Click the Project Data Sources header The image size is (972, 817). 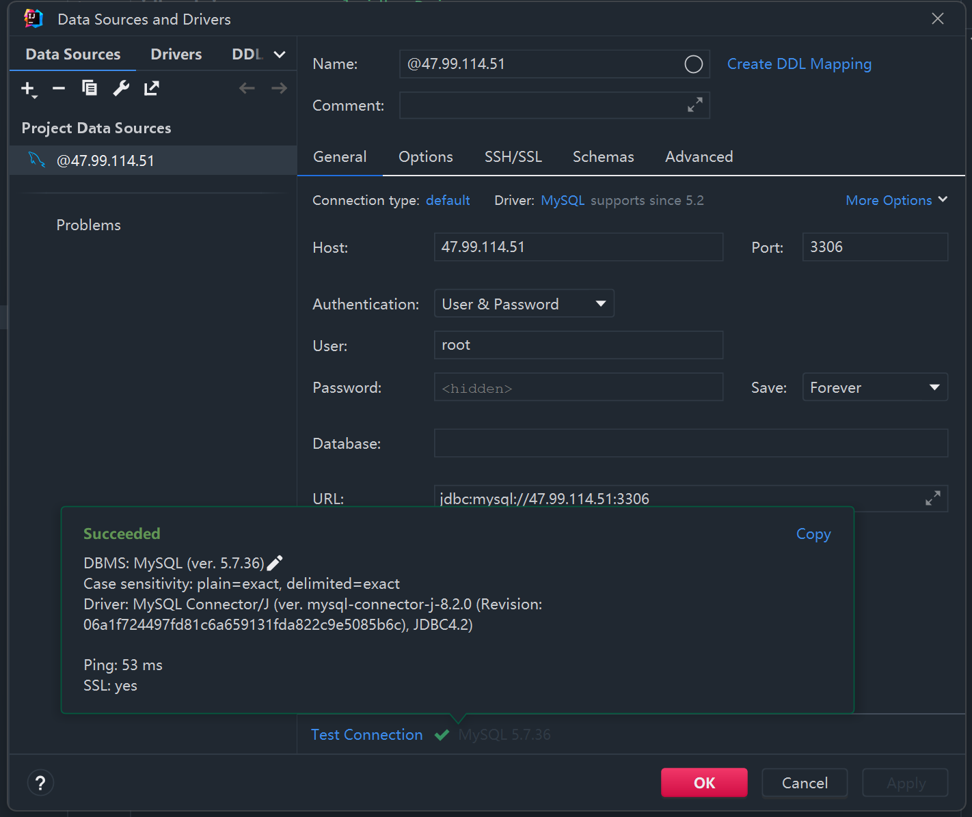coord(96,128)
